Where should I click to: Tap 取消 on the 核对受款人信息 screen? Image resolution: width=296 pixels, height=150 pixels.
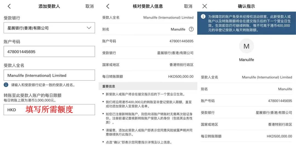tap(188, 6)
